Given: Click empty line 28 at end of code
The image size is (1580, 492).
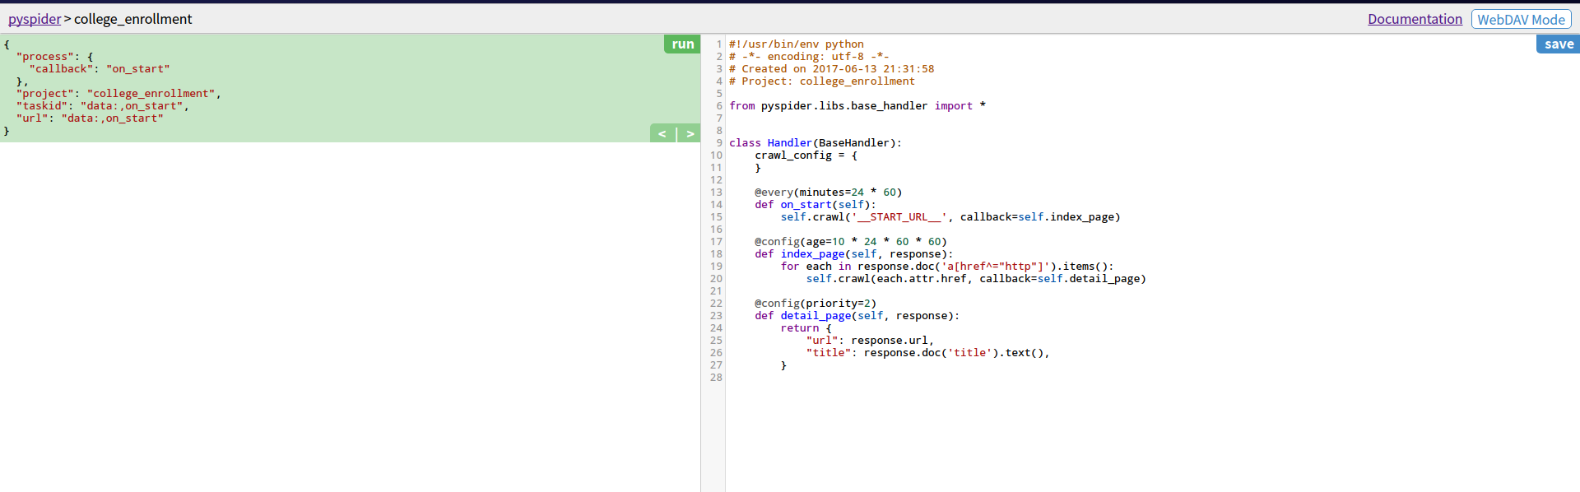Looking at the screenshot, I should [x=823, y=378].
